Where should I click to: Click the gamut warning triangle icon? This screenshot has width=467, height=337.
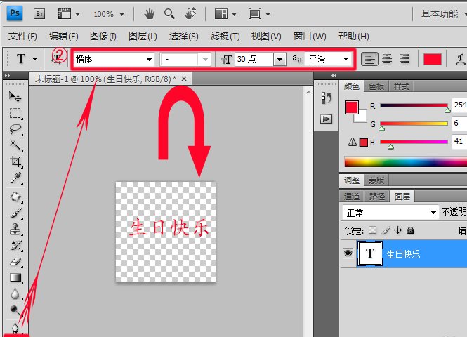click(353, 142)
